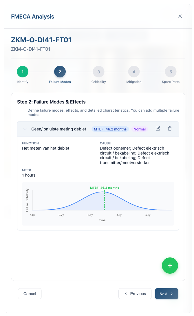Add a new failure mode with the green plus
The image size is (194, 316).
170,265
